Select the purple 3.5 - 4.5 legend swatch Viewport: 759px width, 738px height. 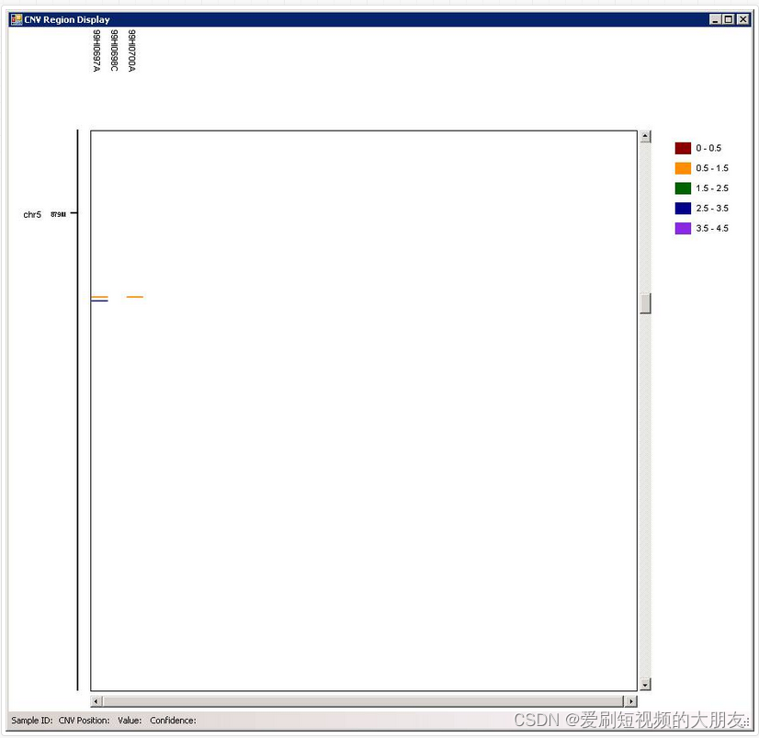(681, 228)
